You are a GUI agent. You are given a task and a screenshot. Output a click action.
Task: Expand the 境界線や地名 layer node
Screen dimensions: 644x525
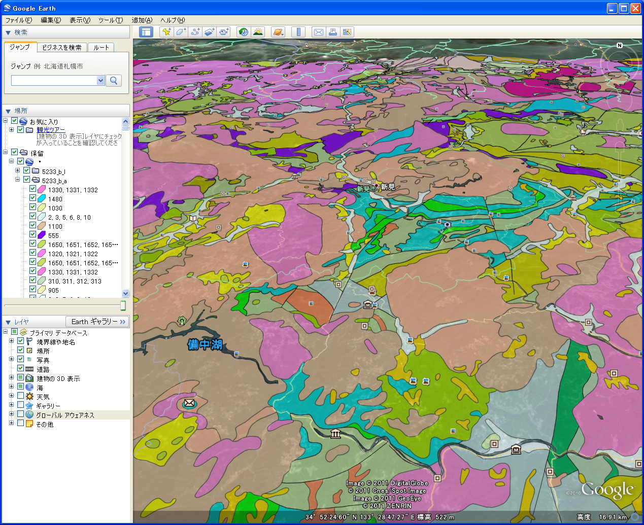pyautogui.click(x=12, y=341)
